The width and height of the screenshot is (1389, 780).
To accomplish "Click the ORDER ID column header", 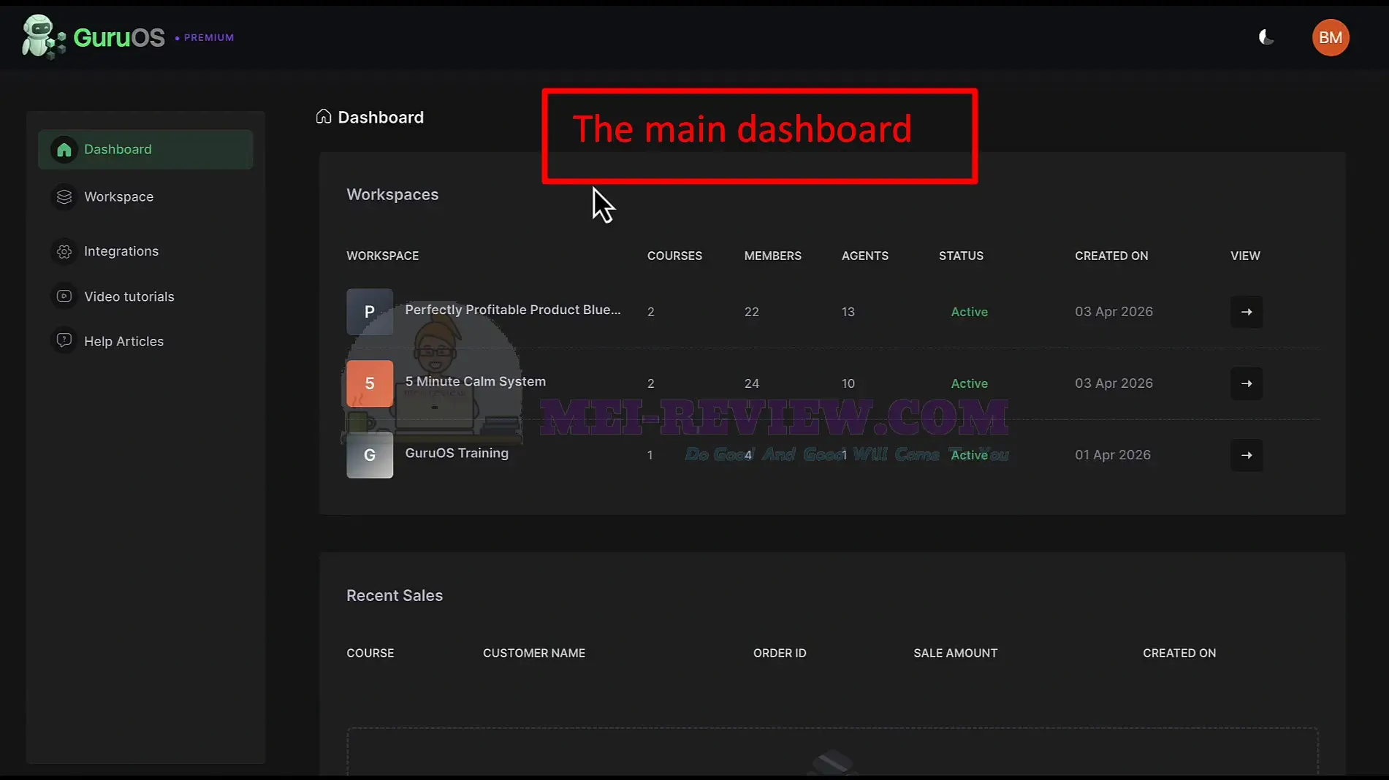I will pos(780,653).
